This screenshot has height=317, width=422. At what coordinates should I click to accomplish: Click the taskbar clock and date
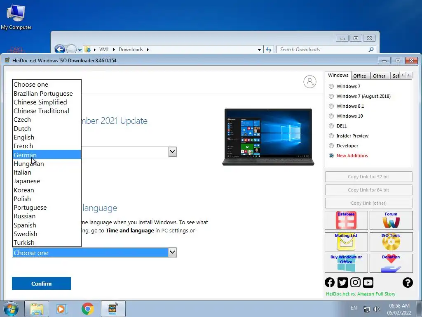(399, 309)
